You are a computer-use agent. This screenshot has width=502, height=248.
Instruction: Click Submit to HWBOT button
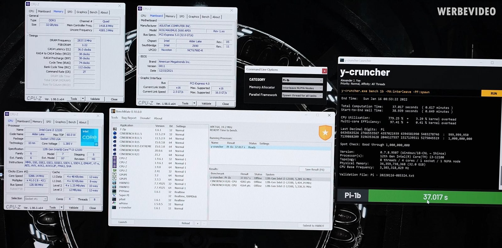(x=313, y=226)
